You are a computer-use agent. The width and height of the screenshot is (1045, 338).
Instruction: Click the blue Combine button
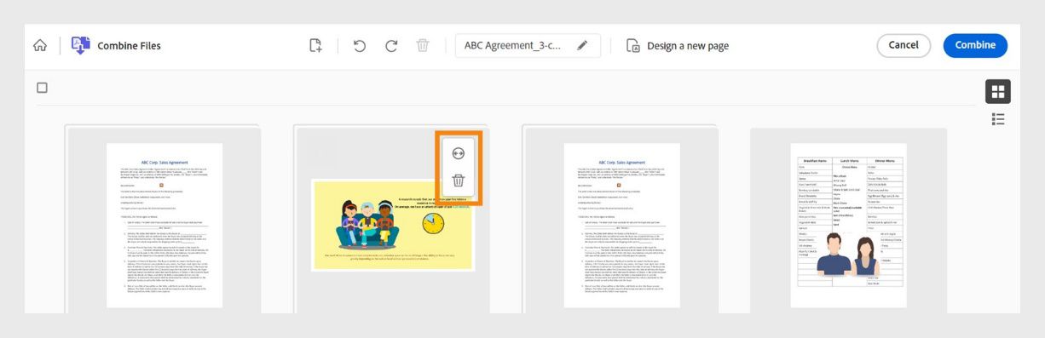(x=975, y=46)
